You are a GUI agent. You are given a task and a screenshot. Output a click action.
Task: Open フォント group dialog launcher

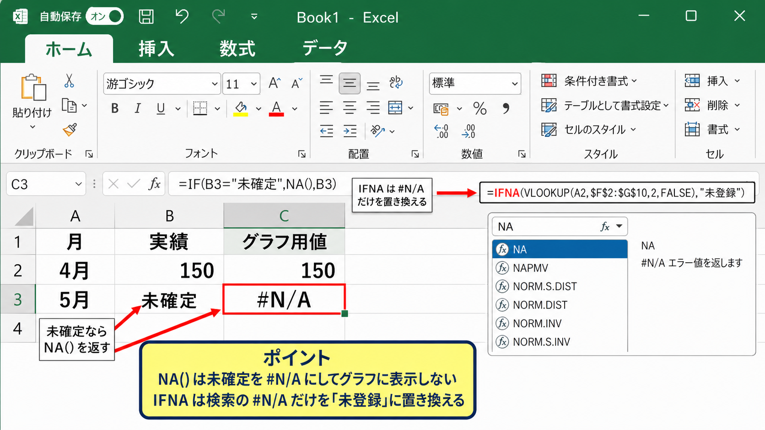click(302, 154)
